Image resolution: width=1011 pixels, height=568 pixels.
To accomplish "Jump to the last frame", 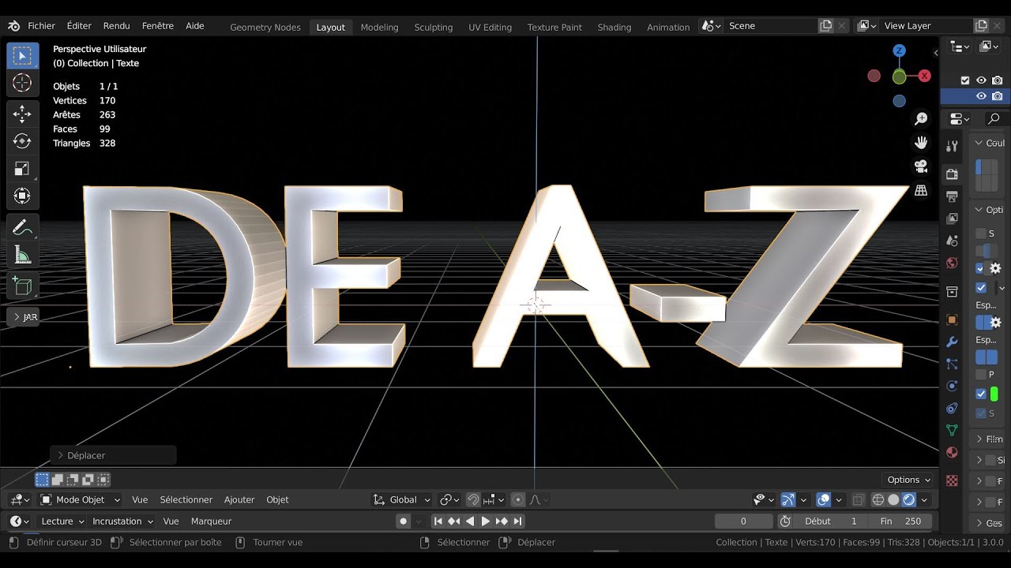I will [517, 521].
